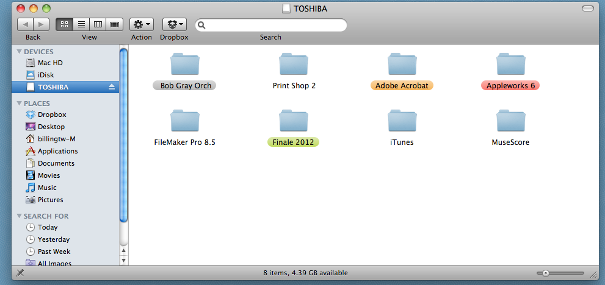This screenshot has width=605, height=285.
Task: Open billingtw-M home folder
Action: coord(65,139)
